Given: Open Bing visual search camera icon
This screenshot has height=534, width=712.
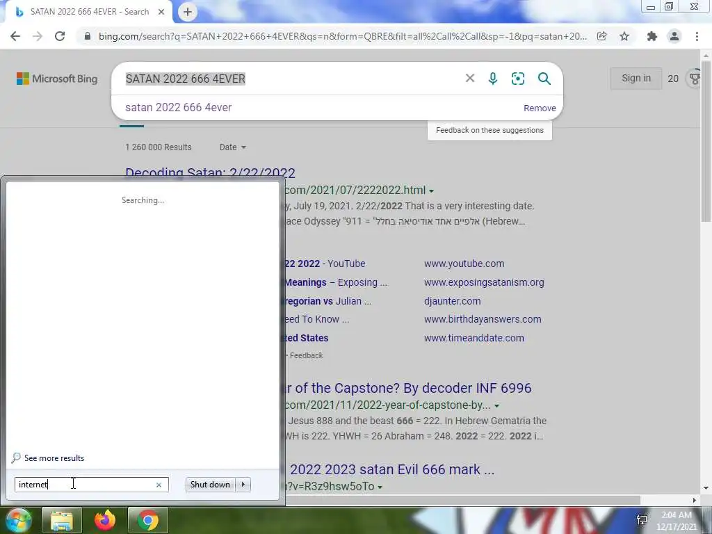Looking at the screenshot, I should (x=517, y=79).
